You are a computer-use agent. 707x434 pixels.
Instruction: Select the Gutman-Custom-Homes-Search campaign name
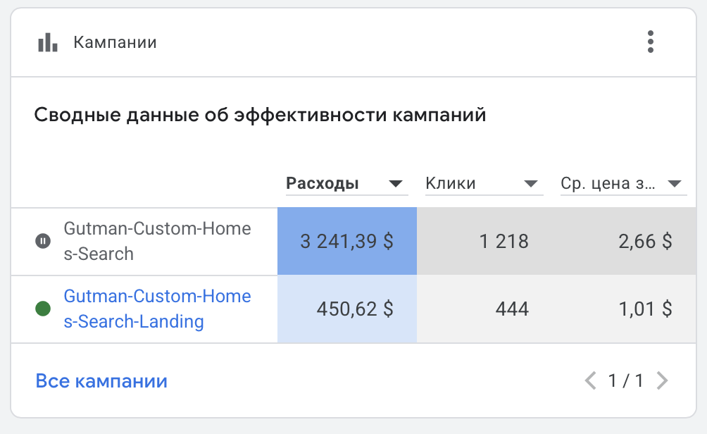click(x=157, y=241)
